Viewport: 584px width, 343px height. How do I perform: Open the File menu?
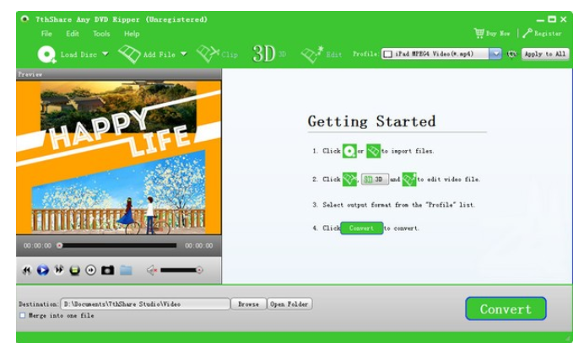pos(46,34)
